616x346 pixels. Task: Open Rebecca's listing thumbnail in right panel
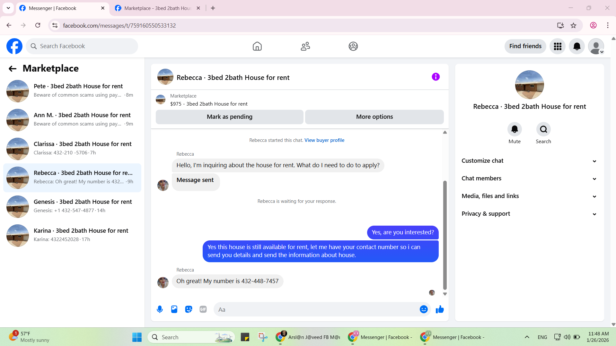coord(529,85)
